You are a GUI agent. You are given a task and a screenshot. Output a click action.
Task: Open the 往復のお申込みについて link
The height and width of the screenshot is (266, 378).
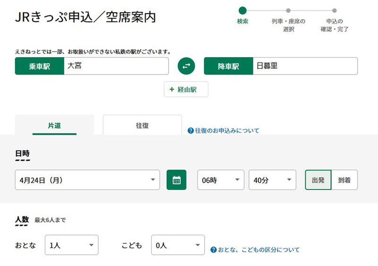coord(227,131)
